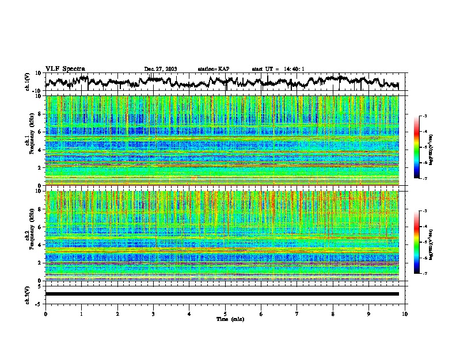
Task: Click time axis tick label "10"
Action: 405,314
